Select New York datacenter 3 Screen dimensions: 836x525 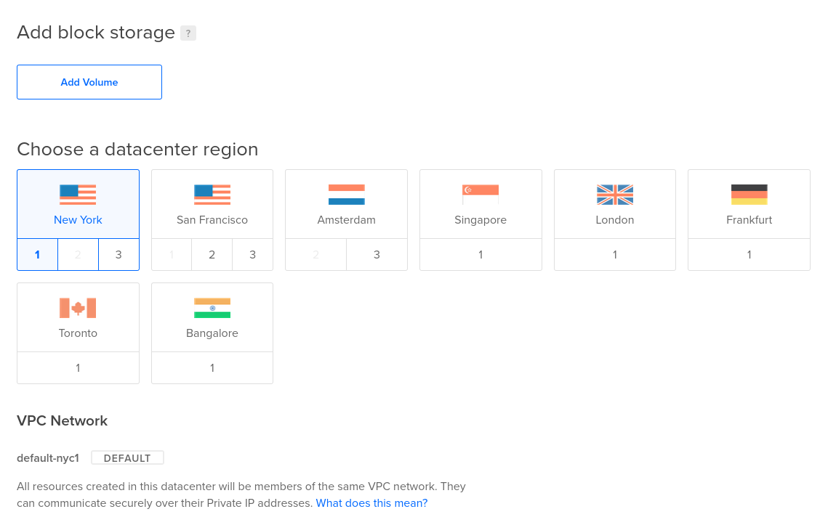[118, 255]
